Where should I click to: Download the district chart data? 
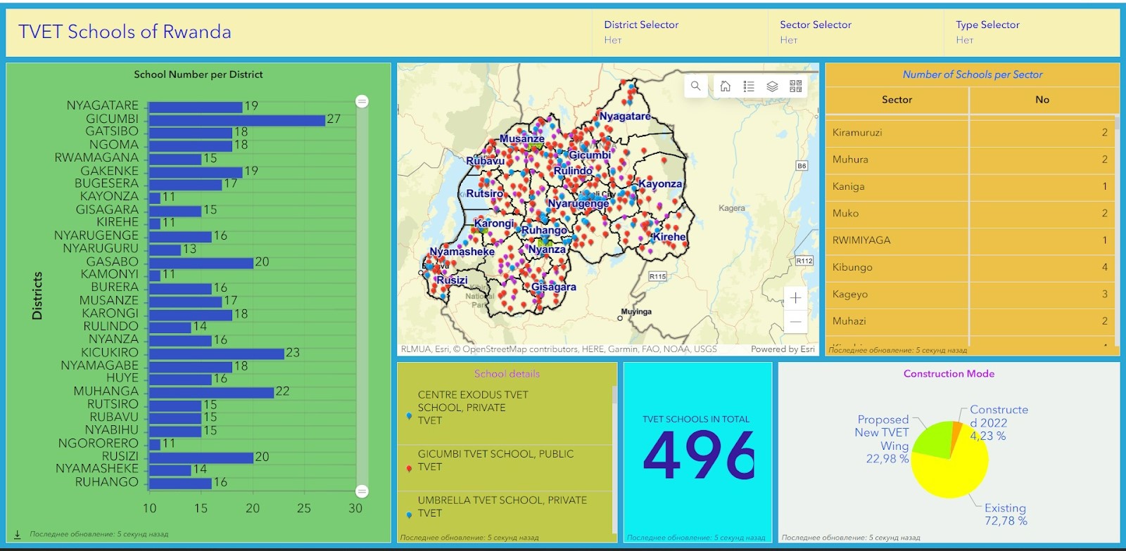[x=18, y=535]
